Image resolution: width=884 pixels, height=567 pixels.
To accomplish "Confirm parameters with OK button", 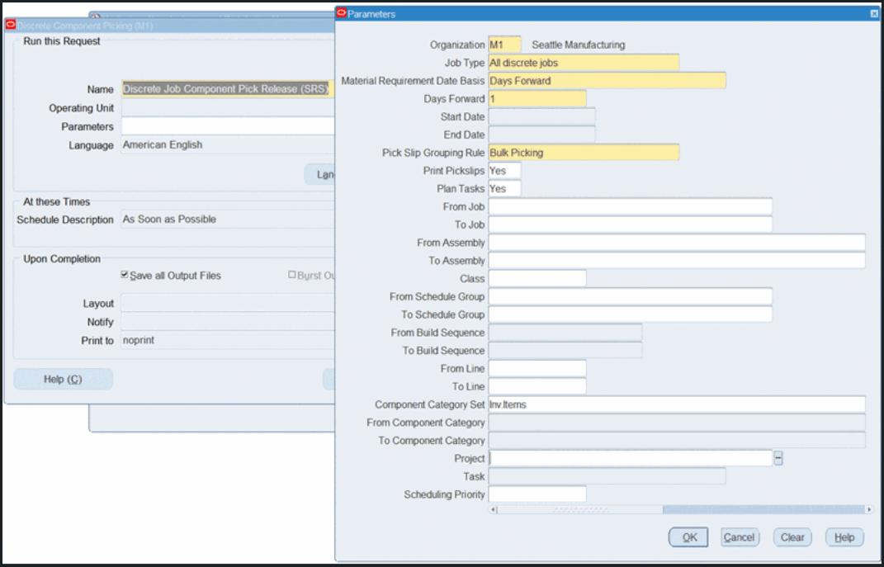I will pos(688,537).
